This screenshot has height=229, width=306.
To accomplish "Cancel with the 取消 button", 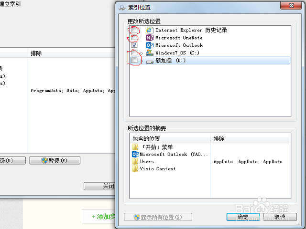I will tap(280, 217).
